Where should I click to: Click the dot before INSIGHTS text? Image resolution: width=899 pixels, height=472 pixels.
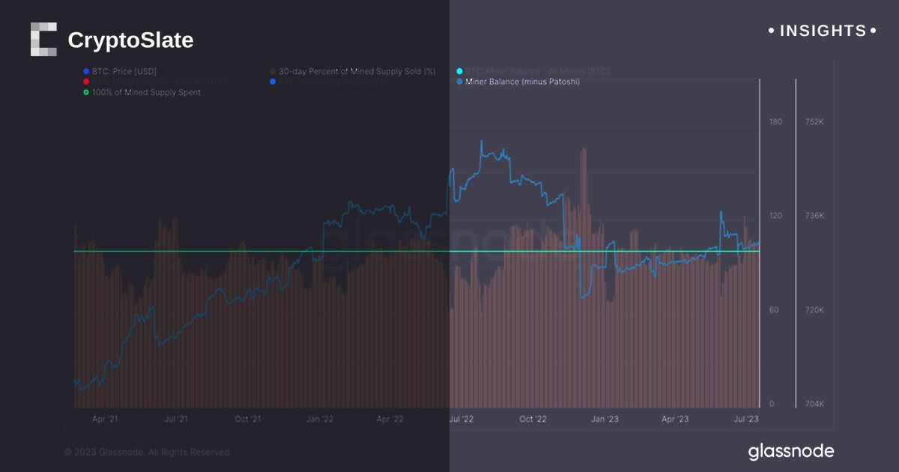[772, 31]
